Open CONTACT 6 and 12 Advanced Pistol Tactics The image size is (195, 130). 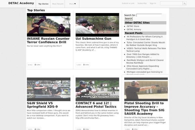pyautogui.click(x=96, y=105)
